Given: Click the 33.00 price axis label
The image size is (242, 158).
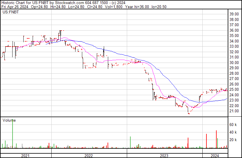Looking at the screenshot, I should (x=234, y=47).
